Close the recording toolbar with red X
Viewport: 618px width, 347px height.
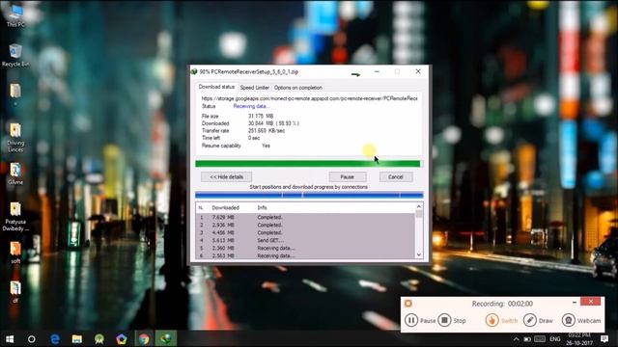tap(590, 302)
